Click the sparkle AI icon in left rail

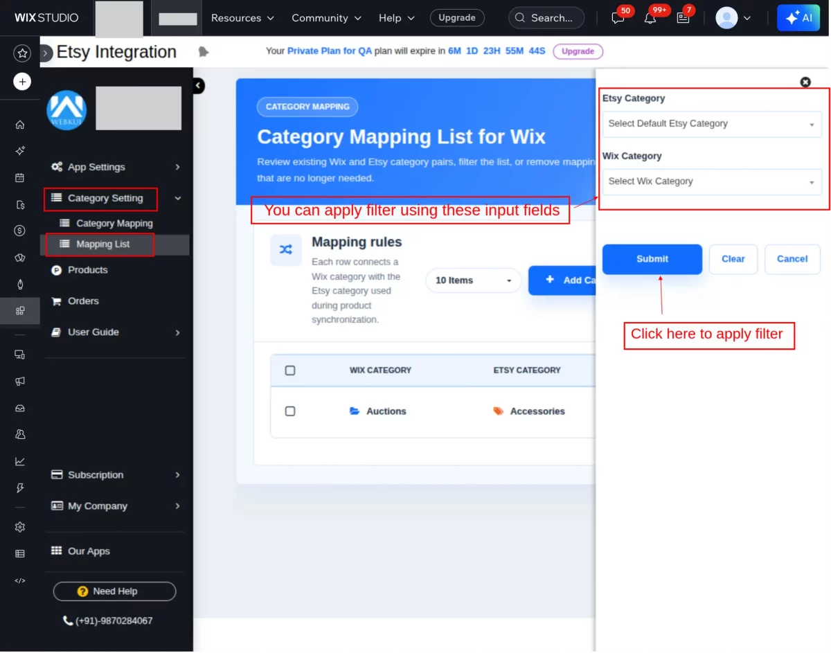click(x=20, y=151)
